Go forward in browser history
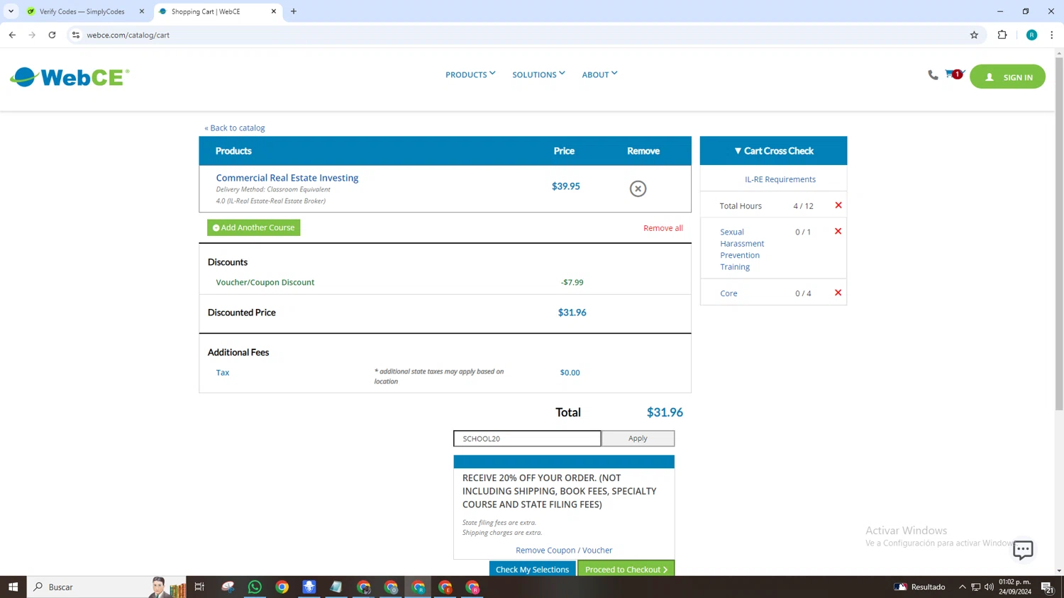Viewport: 1064px width, 598px height. [x=32, y=35]
